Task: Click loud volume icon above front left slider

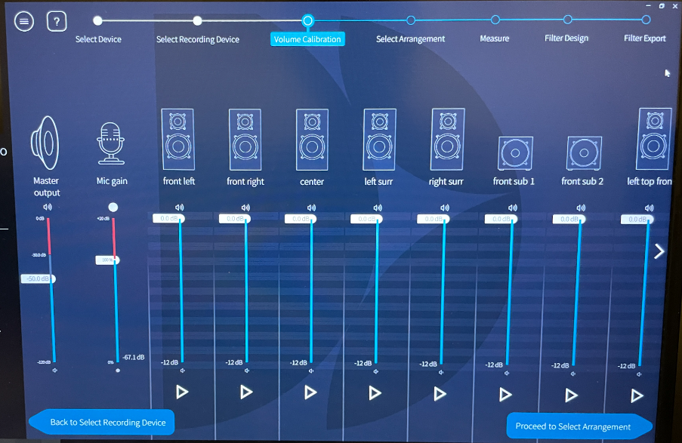Action: tap(179, 208)
